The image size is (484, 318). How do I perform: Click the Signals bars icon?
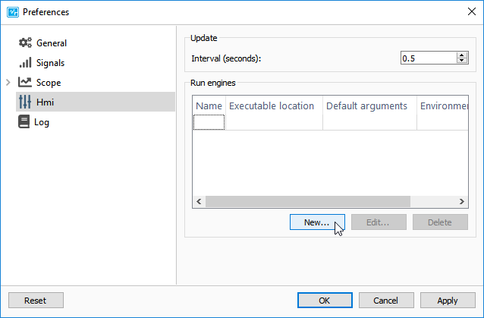pyautogui.click(x=25, y=63)
